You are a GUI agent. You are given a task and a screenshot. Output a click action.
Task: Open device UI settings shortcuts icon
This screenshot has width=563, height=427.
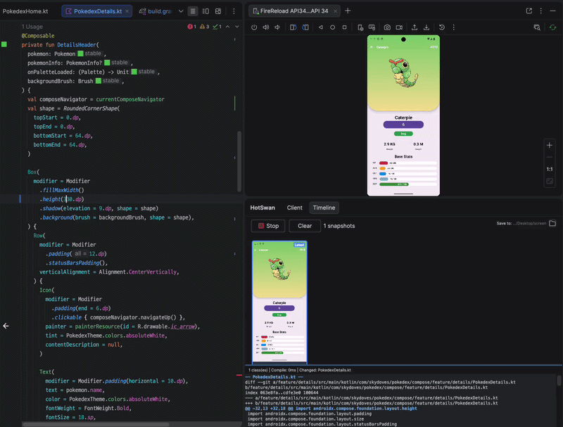point(360,27)
